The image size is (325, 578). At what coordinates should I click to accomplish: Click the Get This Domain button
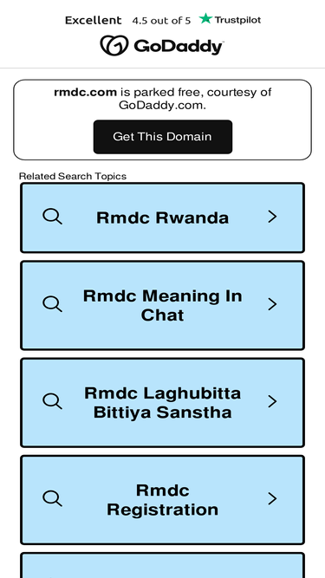(163, 137)
